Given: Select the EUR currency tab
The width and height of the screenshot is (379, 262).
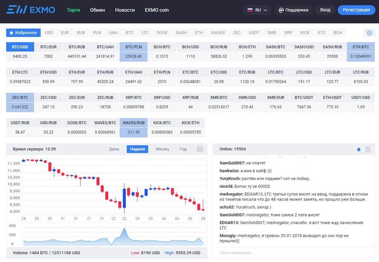Looking at the screenshot, I should click(x=65, y=33).
